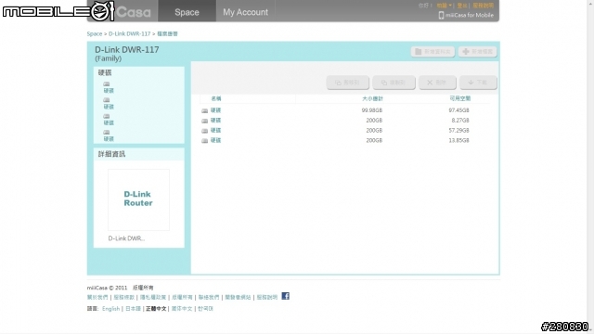Click drive icon in 99.98GB row
Image resolution: width=594 pixels, height=334 pixels.
pos(204,110)
